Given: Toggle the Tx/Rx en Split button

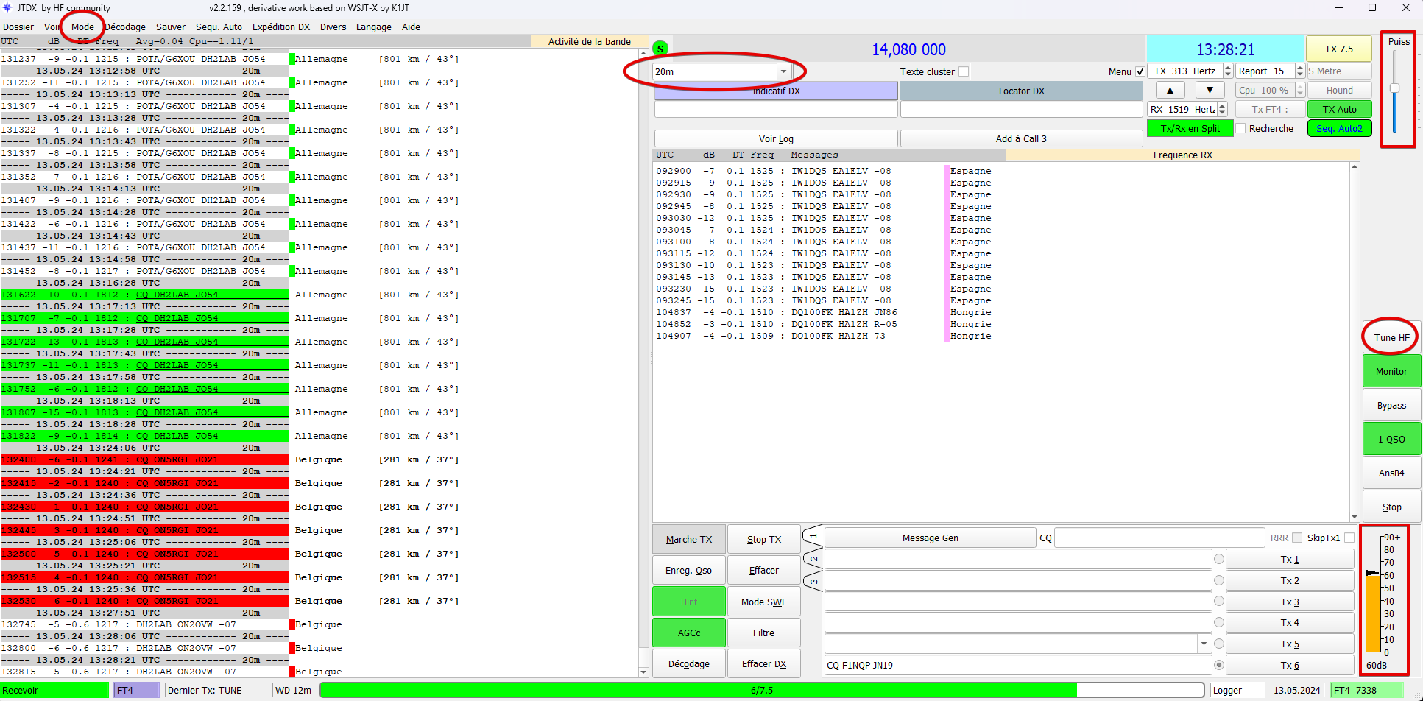Looking at the screenshot, I should (x=1190, y=128).
